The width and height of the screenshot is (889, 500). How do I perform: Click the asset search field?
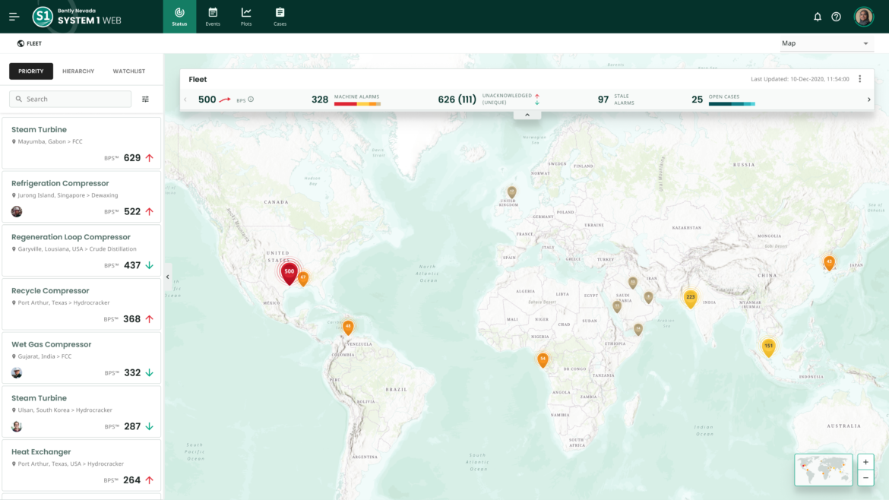click(x=71, y=99)
